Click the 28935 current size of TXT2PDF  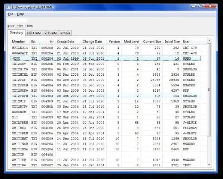[x=155, y=80]
